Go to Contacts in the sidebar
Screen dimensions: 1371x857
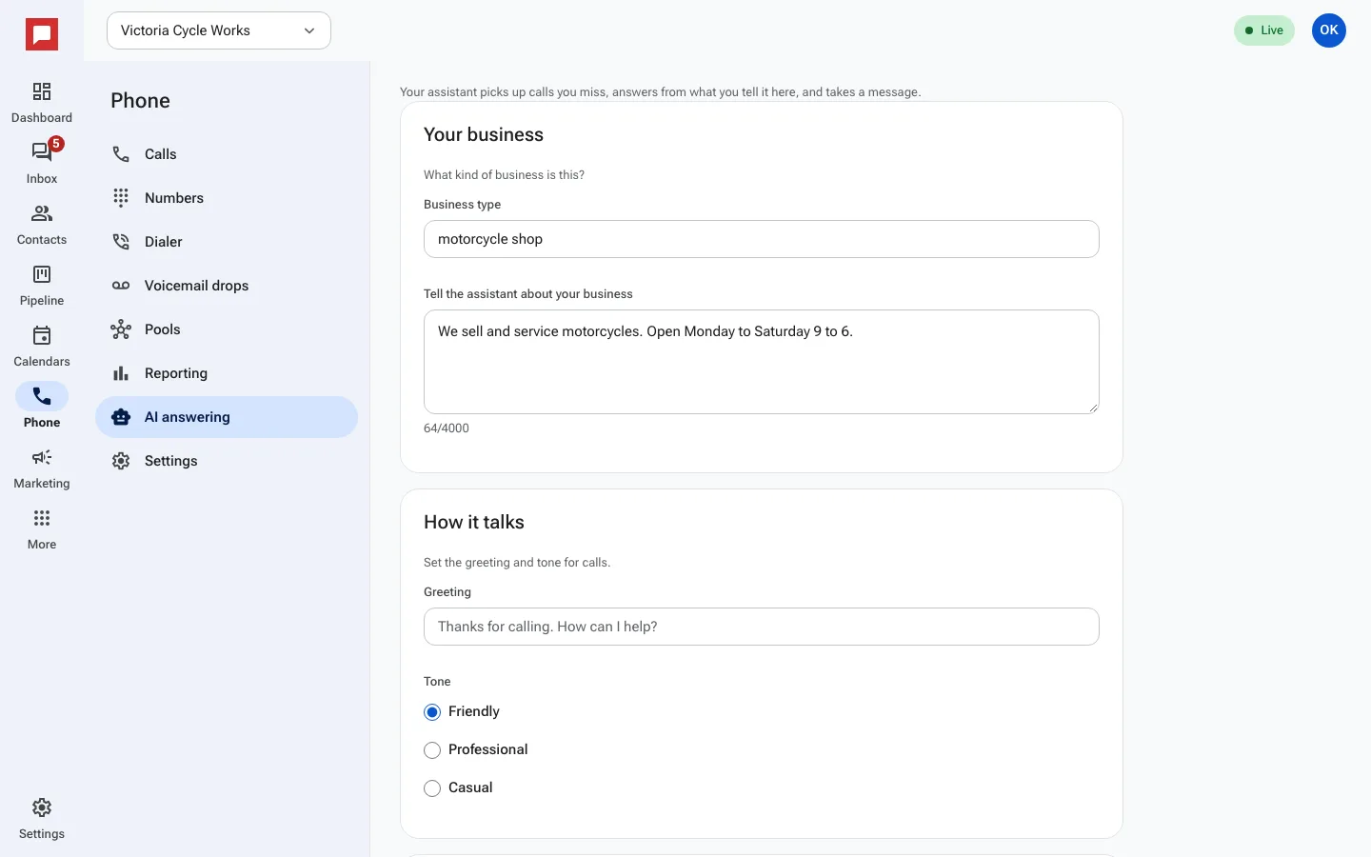pos(42,224)
